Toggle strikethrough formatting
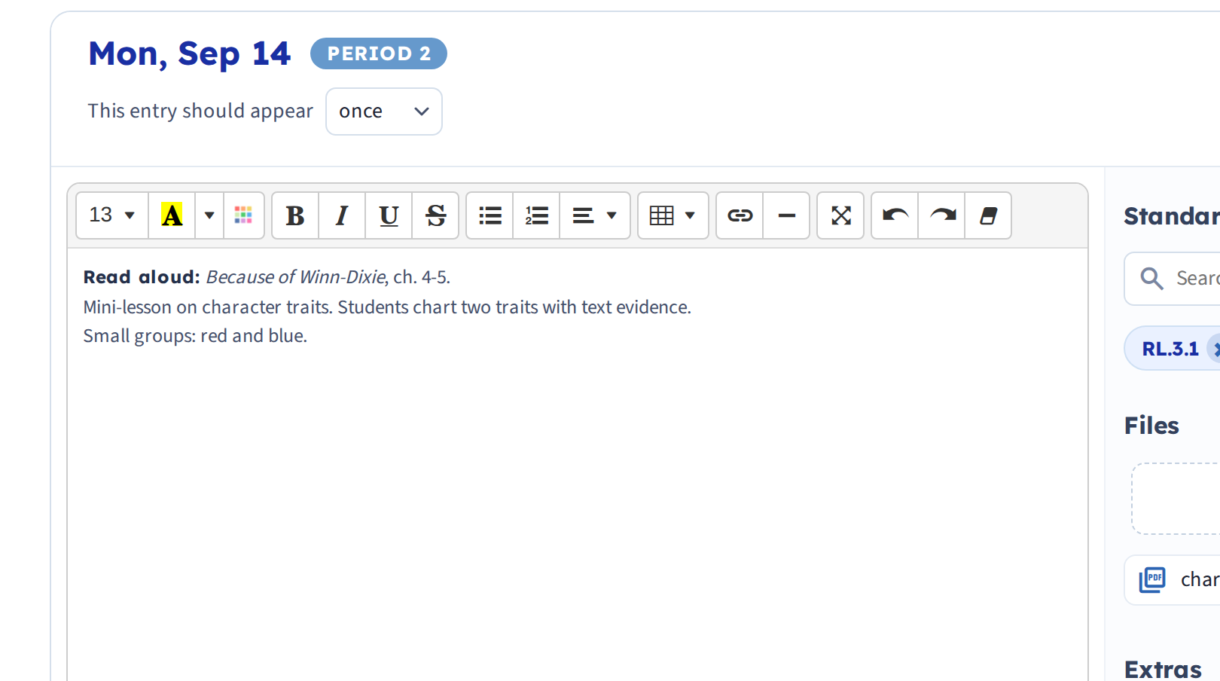The height and width of the screenshot is (681, 1220). (435, 215)
